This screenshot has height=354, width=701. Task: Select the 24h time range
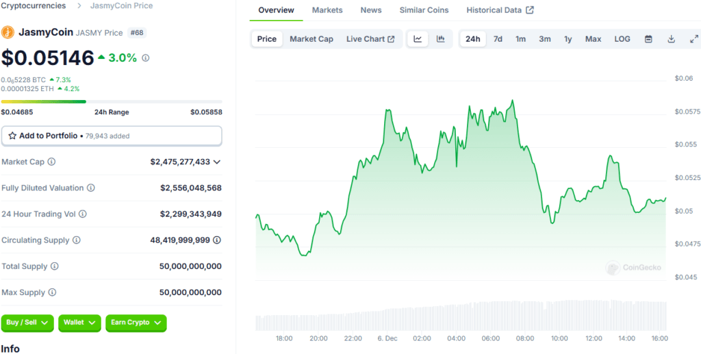[473, 39]
